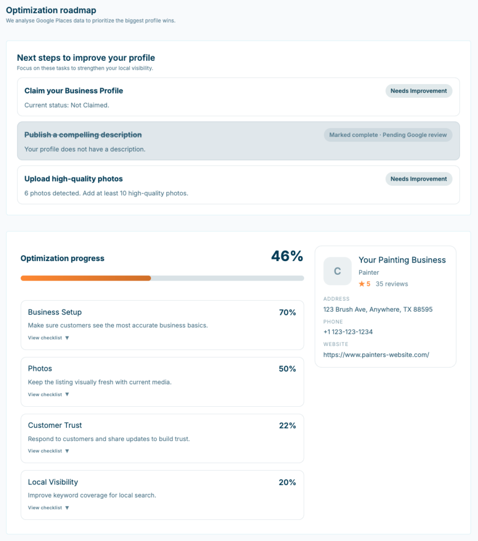Image resolution: width=478 pixels, height=541 pixels.
Task: Click Needs Improvement badge on Claim Business Profile
Action: pyautogui.click(x=418, y=91)
